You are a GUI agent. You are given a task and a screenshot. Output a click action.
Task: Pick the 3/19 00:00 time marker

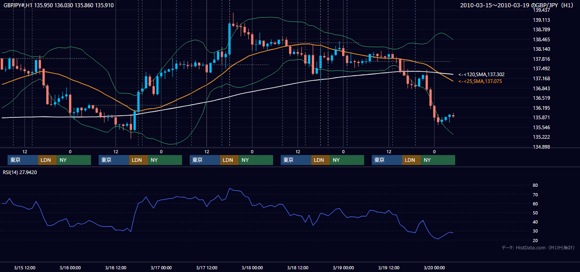343,267
